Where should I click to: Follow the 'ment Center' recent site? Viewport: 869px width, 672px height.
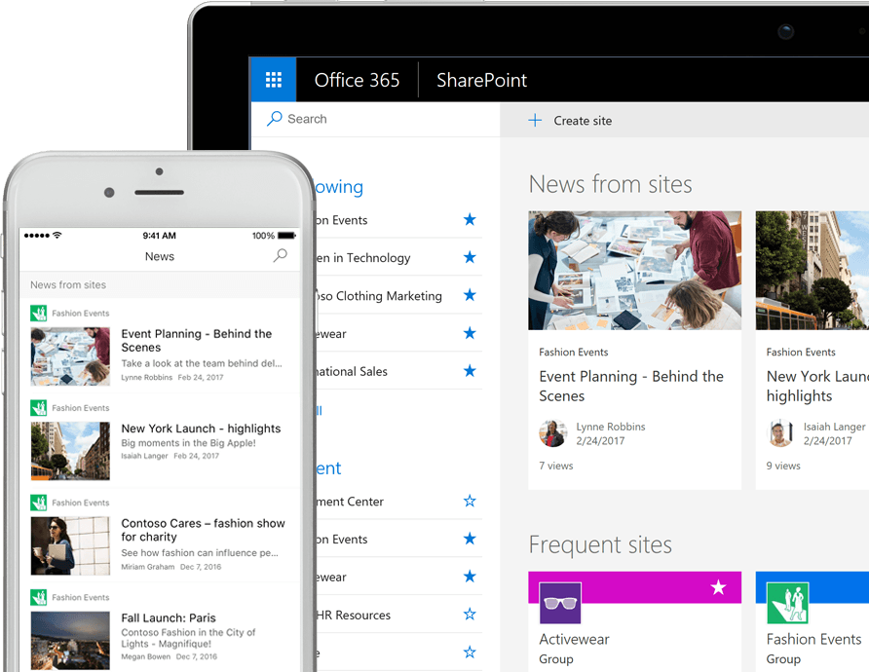(x=470, y=501)
